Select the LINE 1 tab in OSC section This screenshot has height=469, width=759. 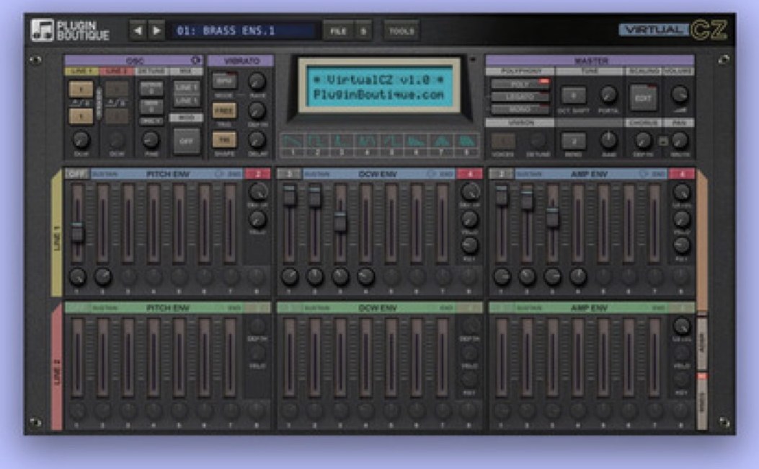pyautogui.click(x=81, y=71)
